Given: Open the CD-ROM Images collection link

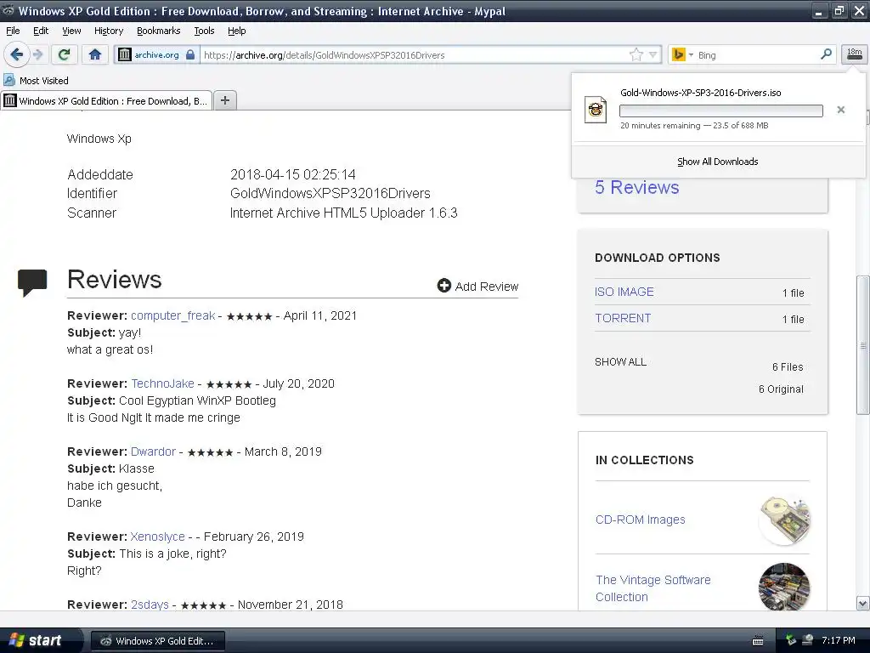Looking at the screenshot, I should tap(640, 520).
